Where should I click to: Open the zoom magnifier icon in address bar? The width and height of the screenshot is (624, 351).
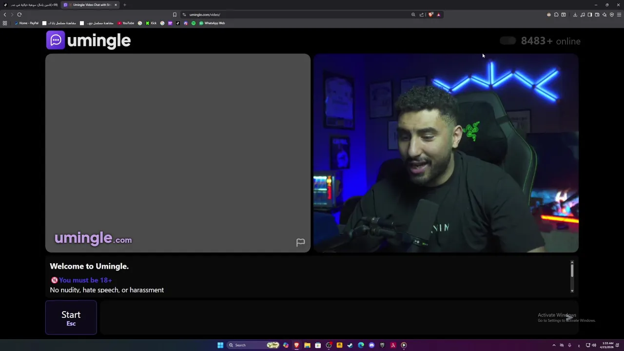click(x=413, y=15)
